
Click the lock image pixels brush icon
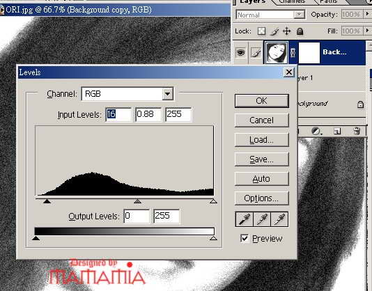[274, 31]
